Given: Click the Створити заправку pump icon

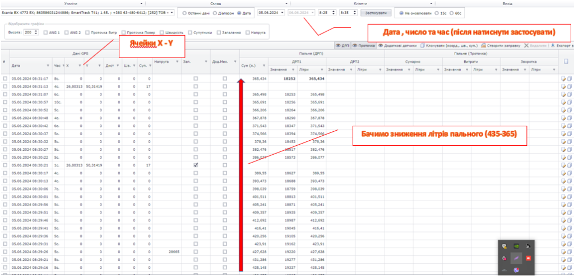Looking at the screenshot, I should click(483, 46).
